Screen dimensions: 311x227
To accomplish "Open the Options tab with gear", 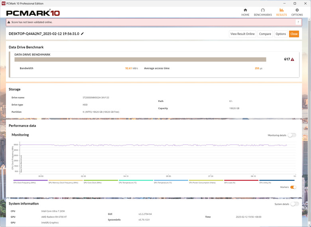I will point(297,12).
